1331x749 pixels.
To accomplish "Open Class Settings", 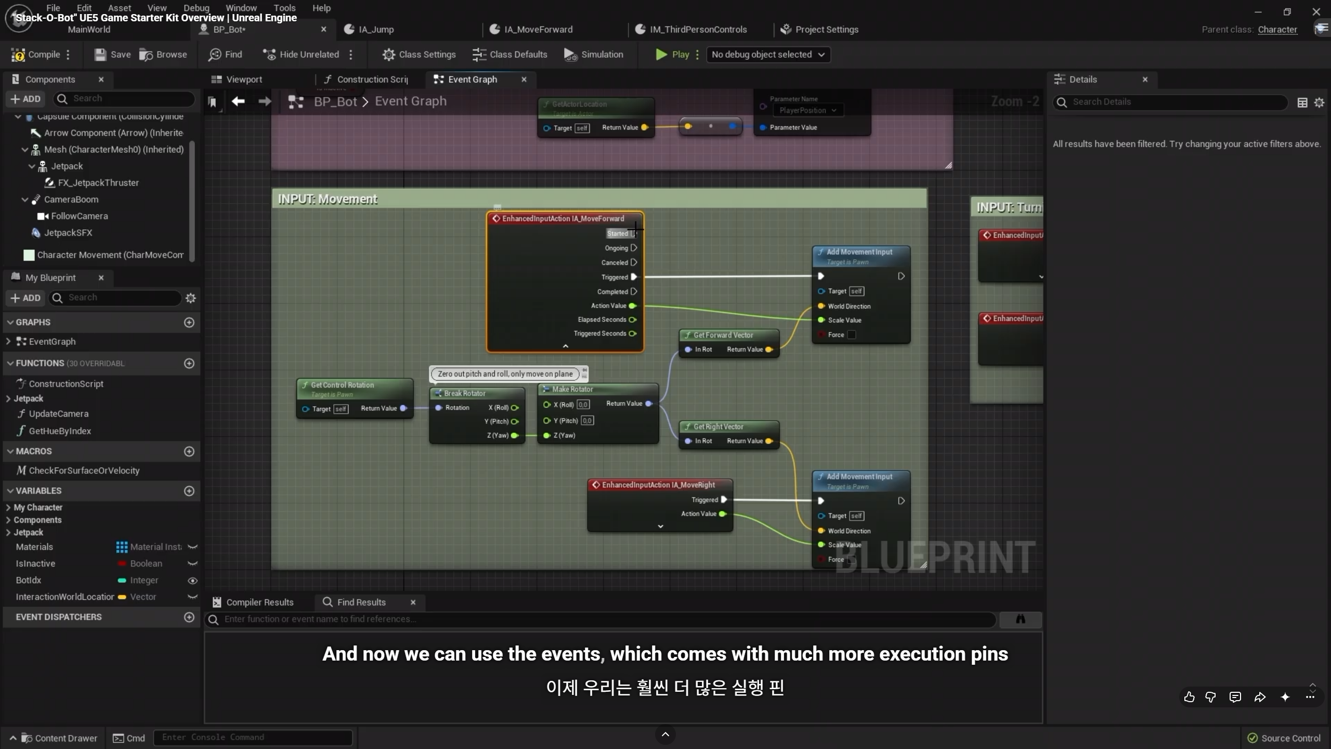I will [419, 55].
